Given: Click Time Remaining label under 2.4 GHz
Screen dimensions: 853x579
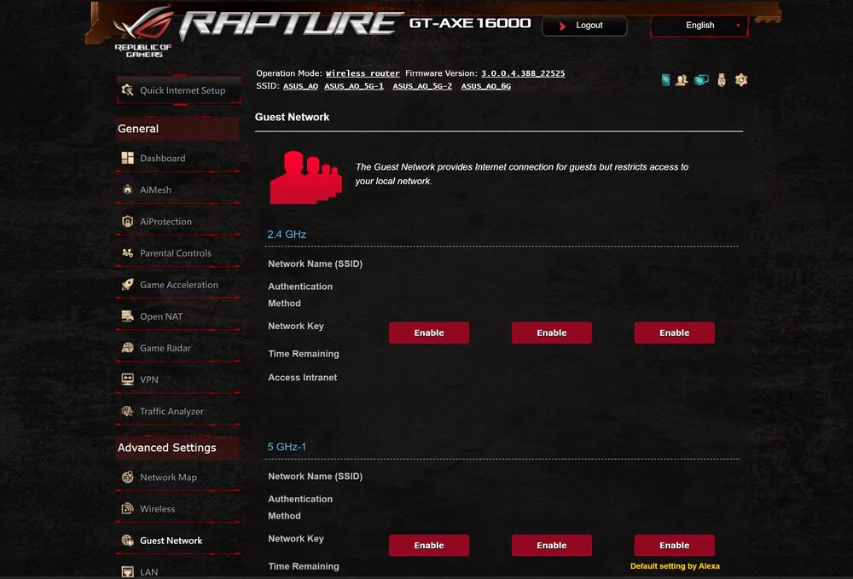Looking at the screenshot, I should pyautogui.click(x=304, y=353).
